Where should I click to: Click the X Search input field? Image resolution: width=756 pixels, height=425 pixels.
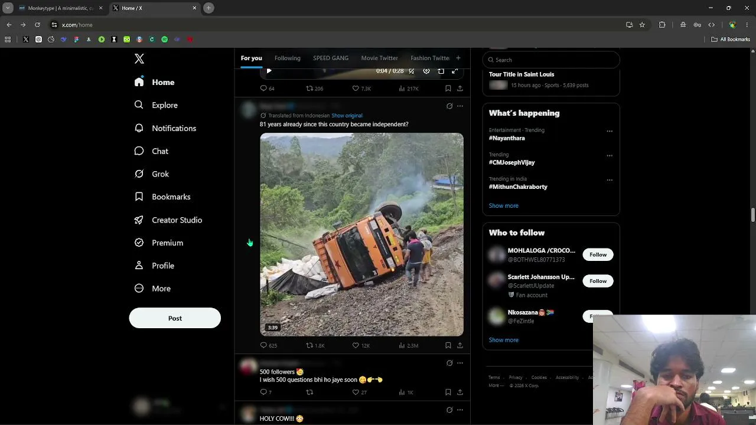click(x=551, y=60)
